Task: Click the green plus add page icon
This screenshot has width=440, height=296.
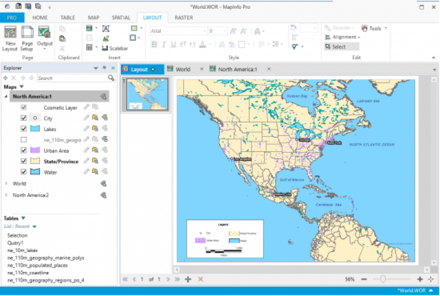Action: click(x=188, y=280)
